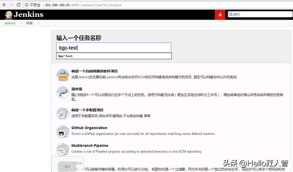The image size is (293, 172).
Task: Click the 不安全 security warning label
Action: pos(35,5)
